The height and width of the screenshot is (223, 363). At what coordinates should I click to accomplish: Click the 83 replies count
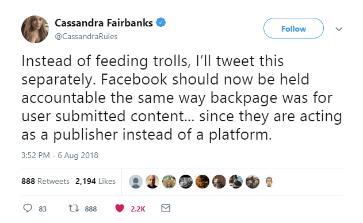coord(43,209)
